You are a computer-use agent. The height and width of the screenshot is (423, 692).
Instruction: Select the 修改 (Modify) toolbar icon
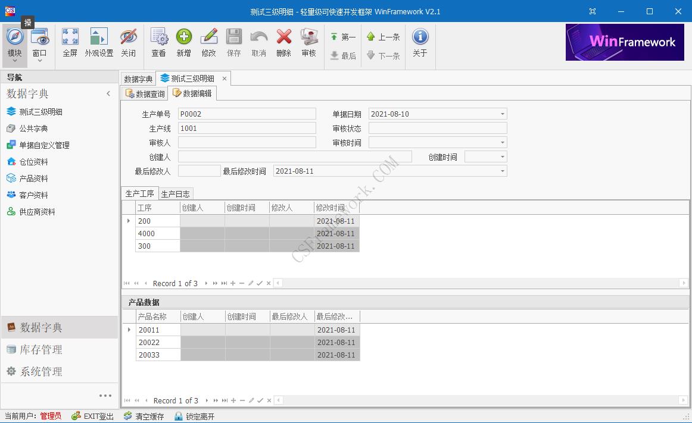[x=209, y=42]
